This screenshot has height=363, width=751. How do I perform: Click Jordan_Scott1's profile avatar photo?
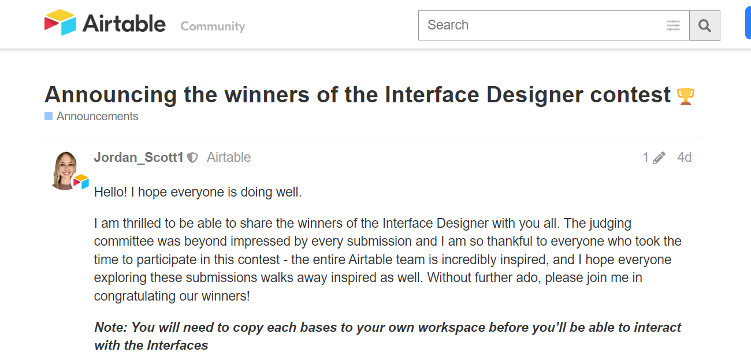point(65,170)
